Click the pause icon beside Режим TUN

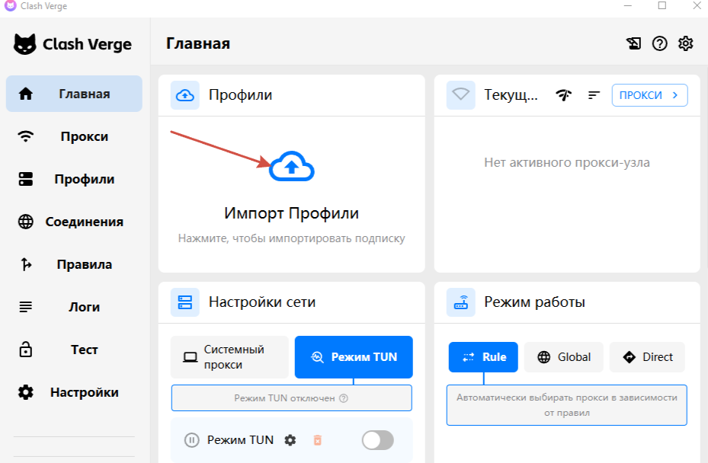[191, 440]
